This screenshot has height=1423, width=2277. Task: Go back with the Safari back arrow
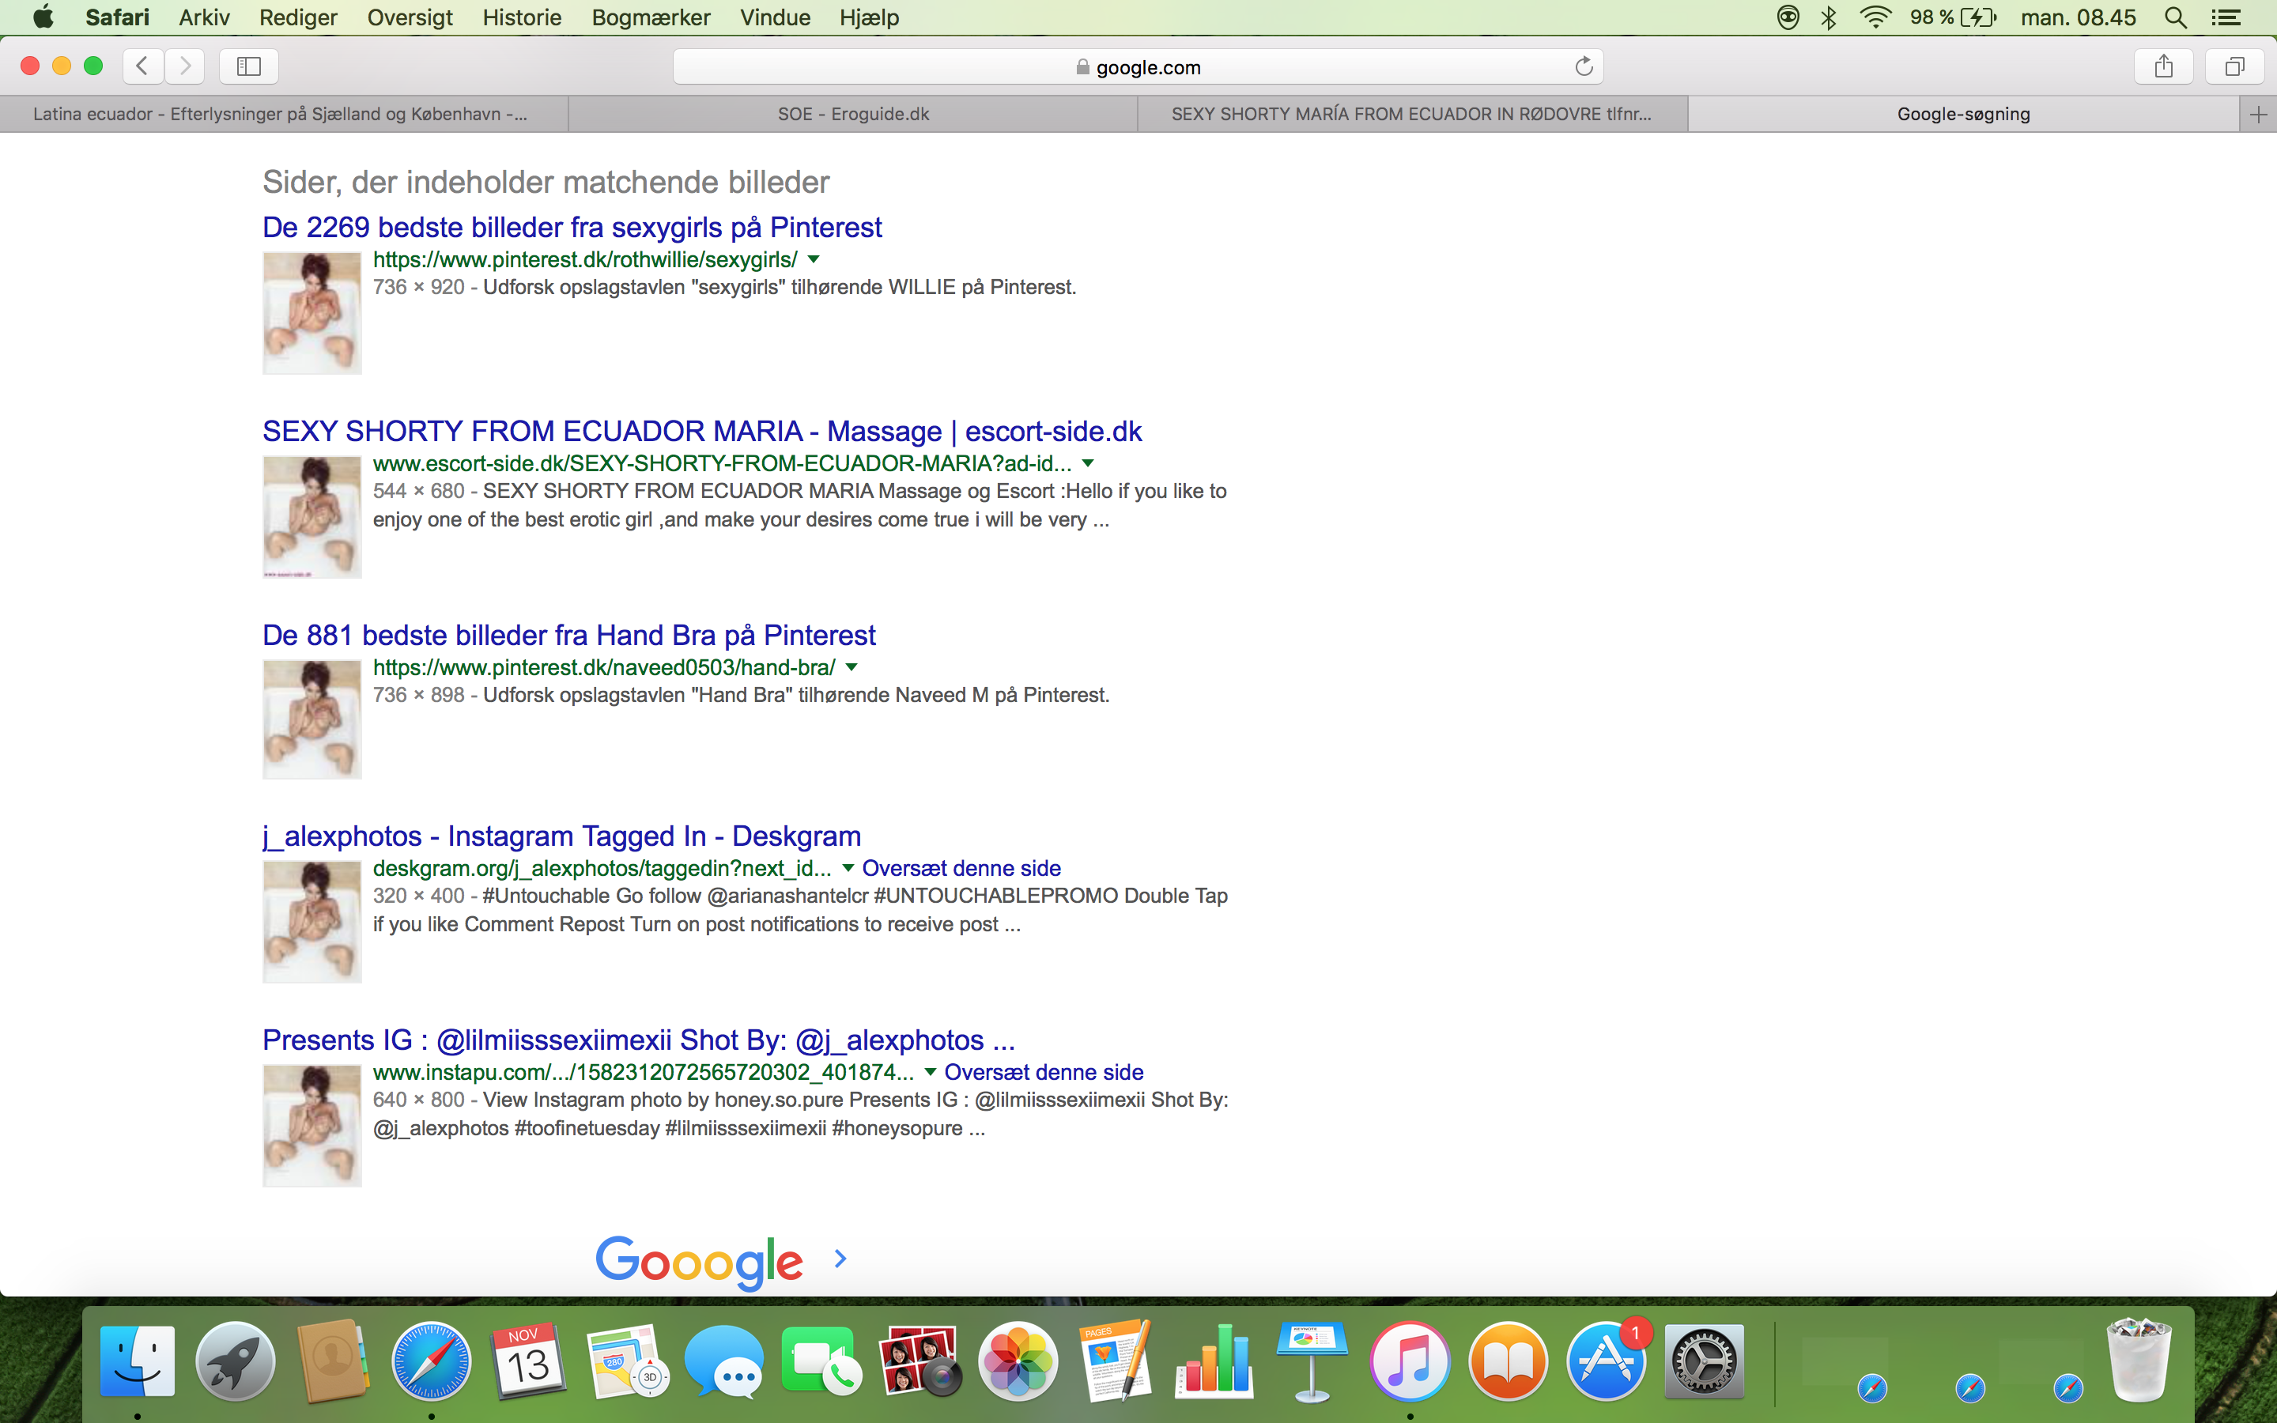[x=143, y=66]
